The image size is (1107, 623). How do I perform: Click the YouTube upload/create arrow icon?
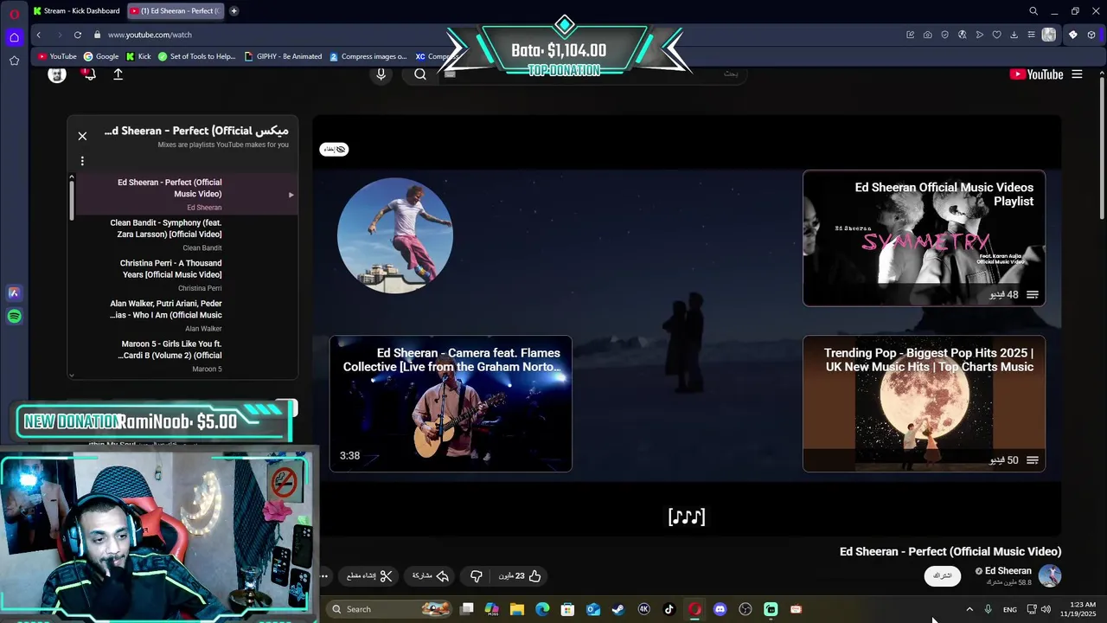[x=118, y=74]
